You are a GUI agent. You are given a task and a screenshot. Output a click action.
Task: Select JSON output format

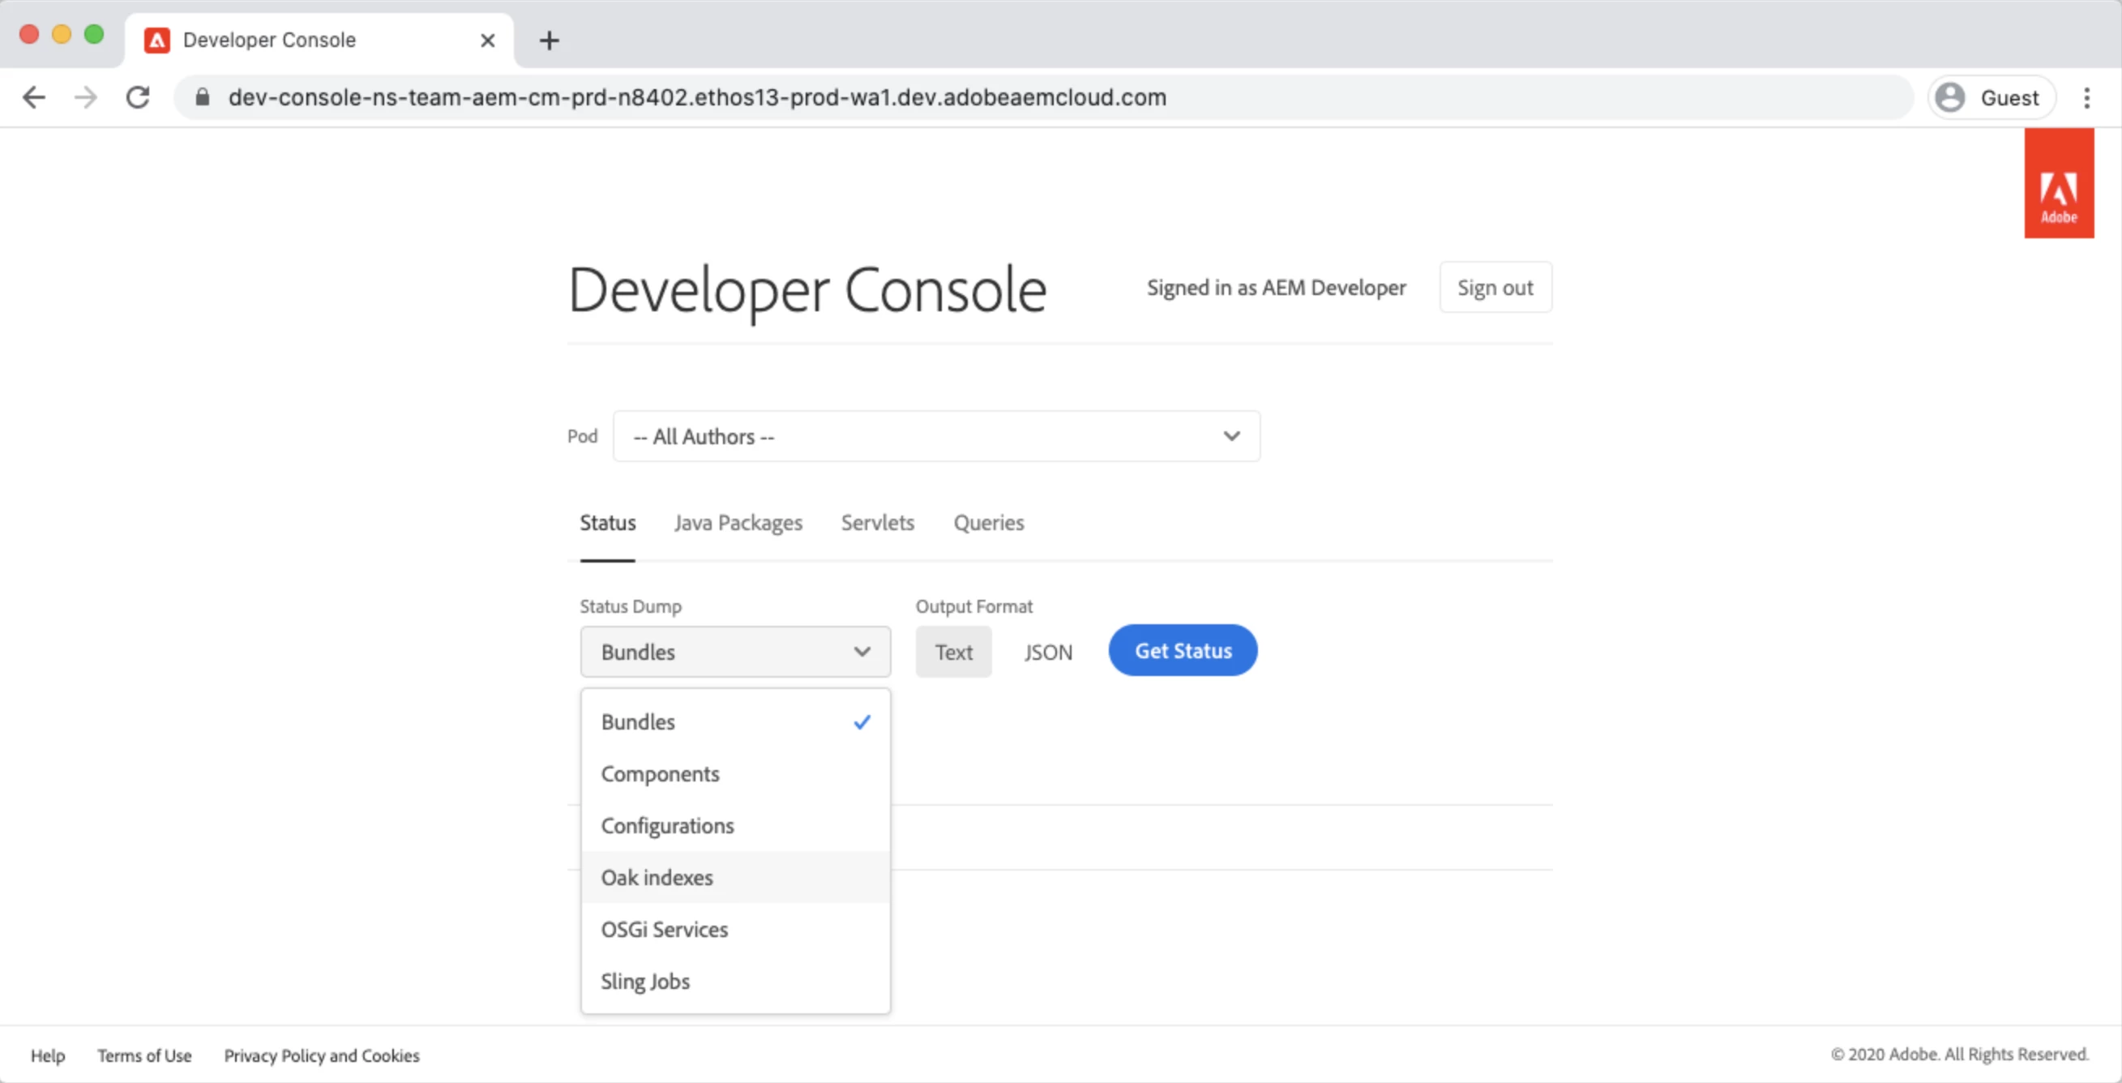coord(1048,653)
